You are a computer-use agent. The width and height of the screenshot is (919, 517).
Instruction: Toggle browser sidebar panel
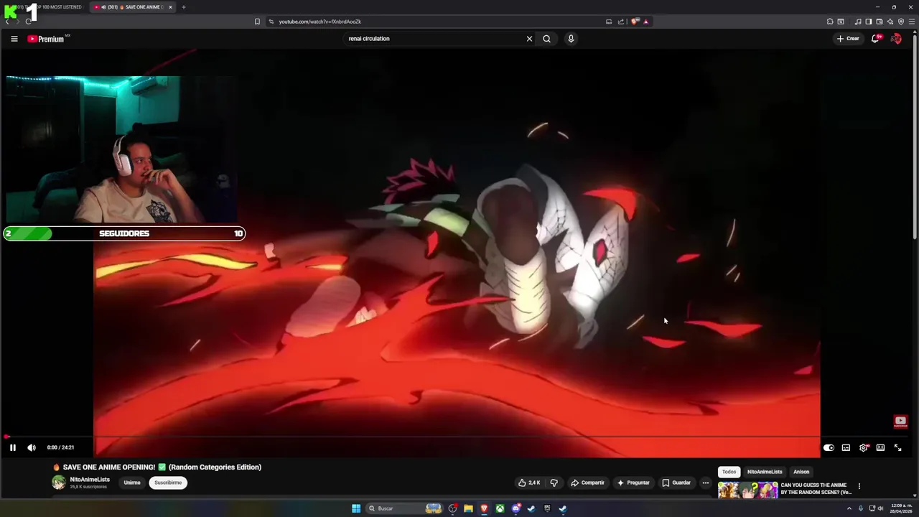tap(868, 22)
